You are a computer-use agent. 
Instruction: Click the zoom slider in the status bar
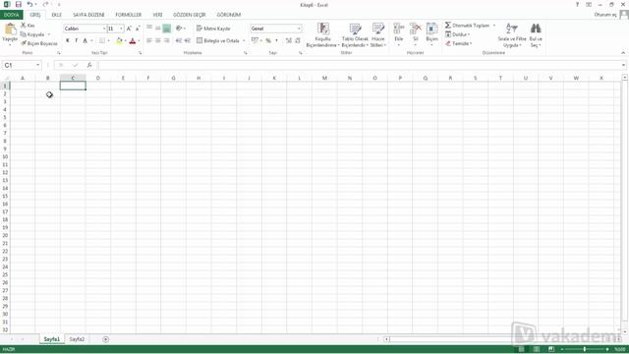(585, 349)
